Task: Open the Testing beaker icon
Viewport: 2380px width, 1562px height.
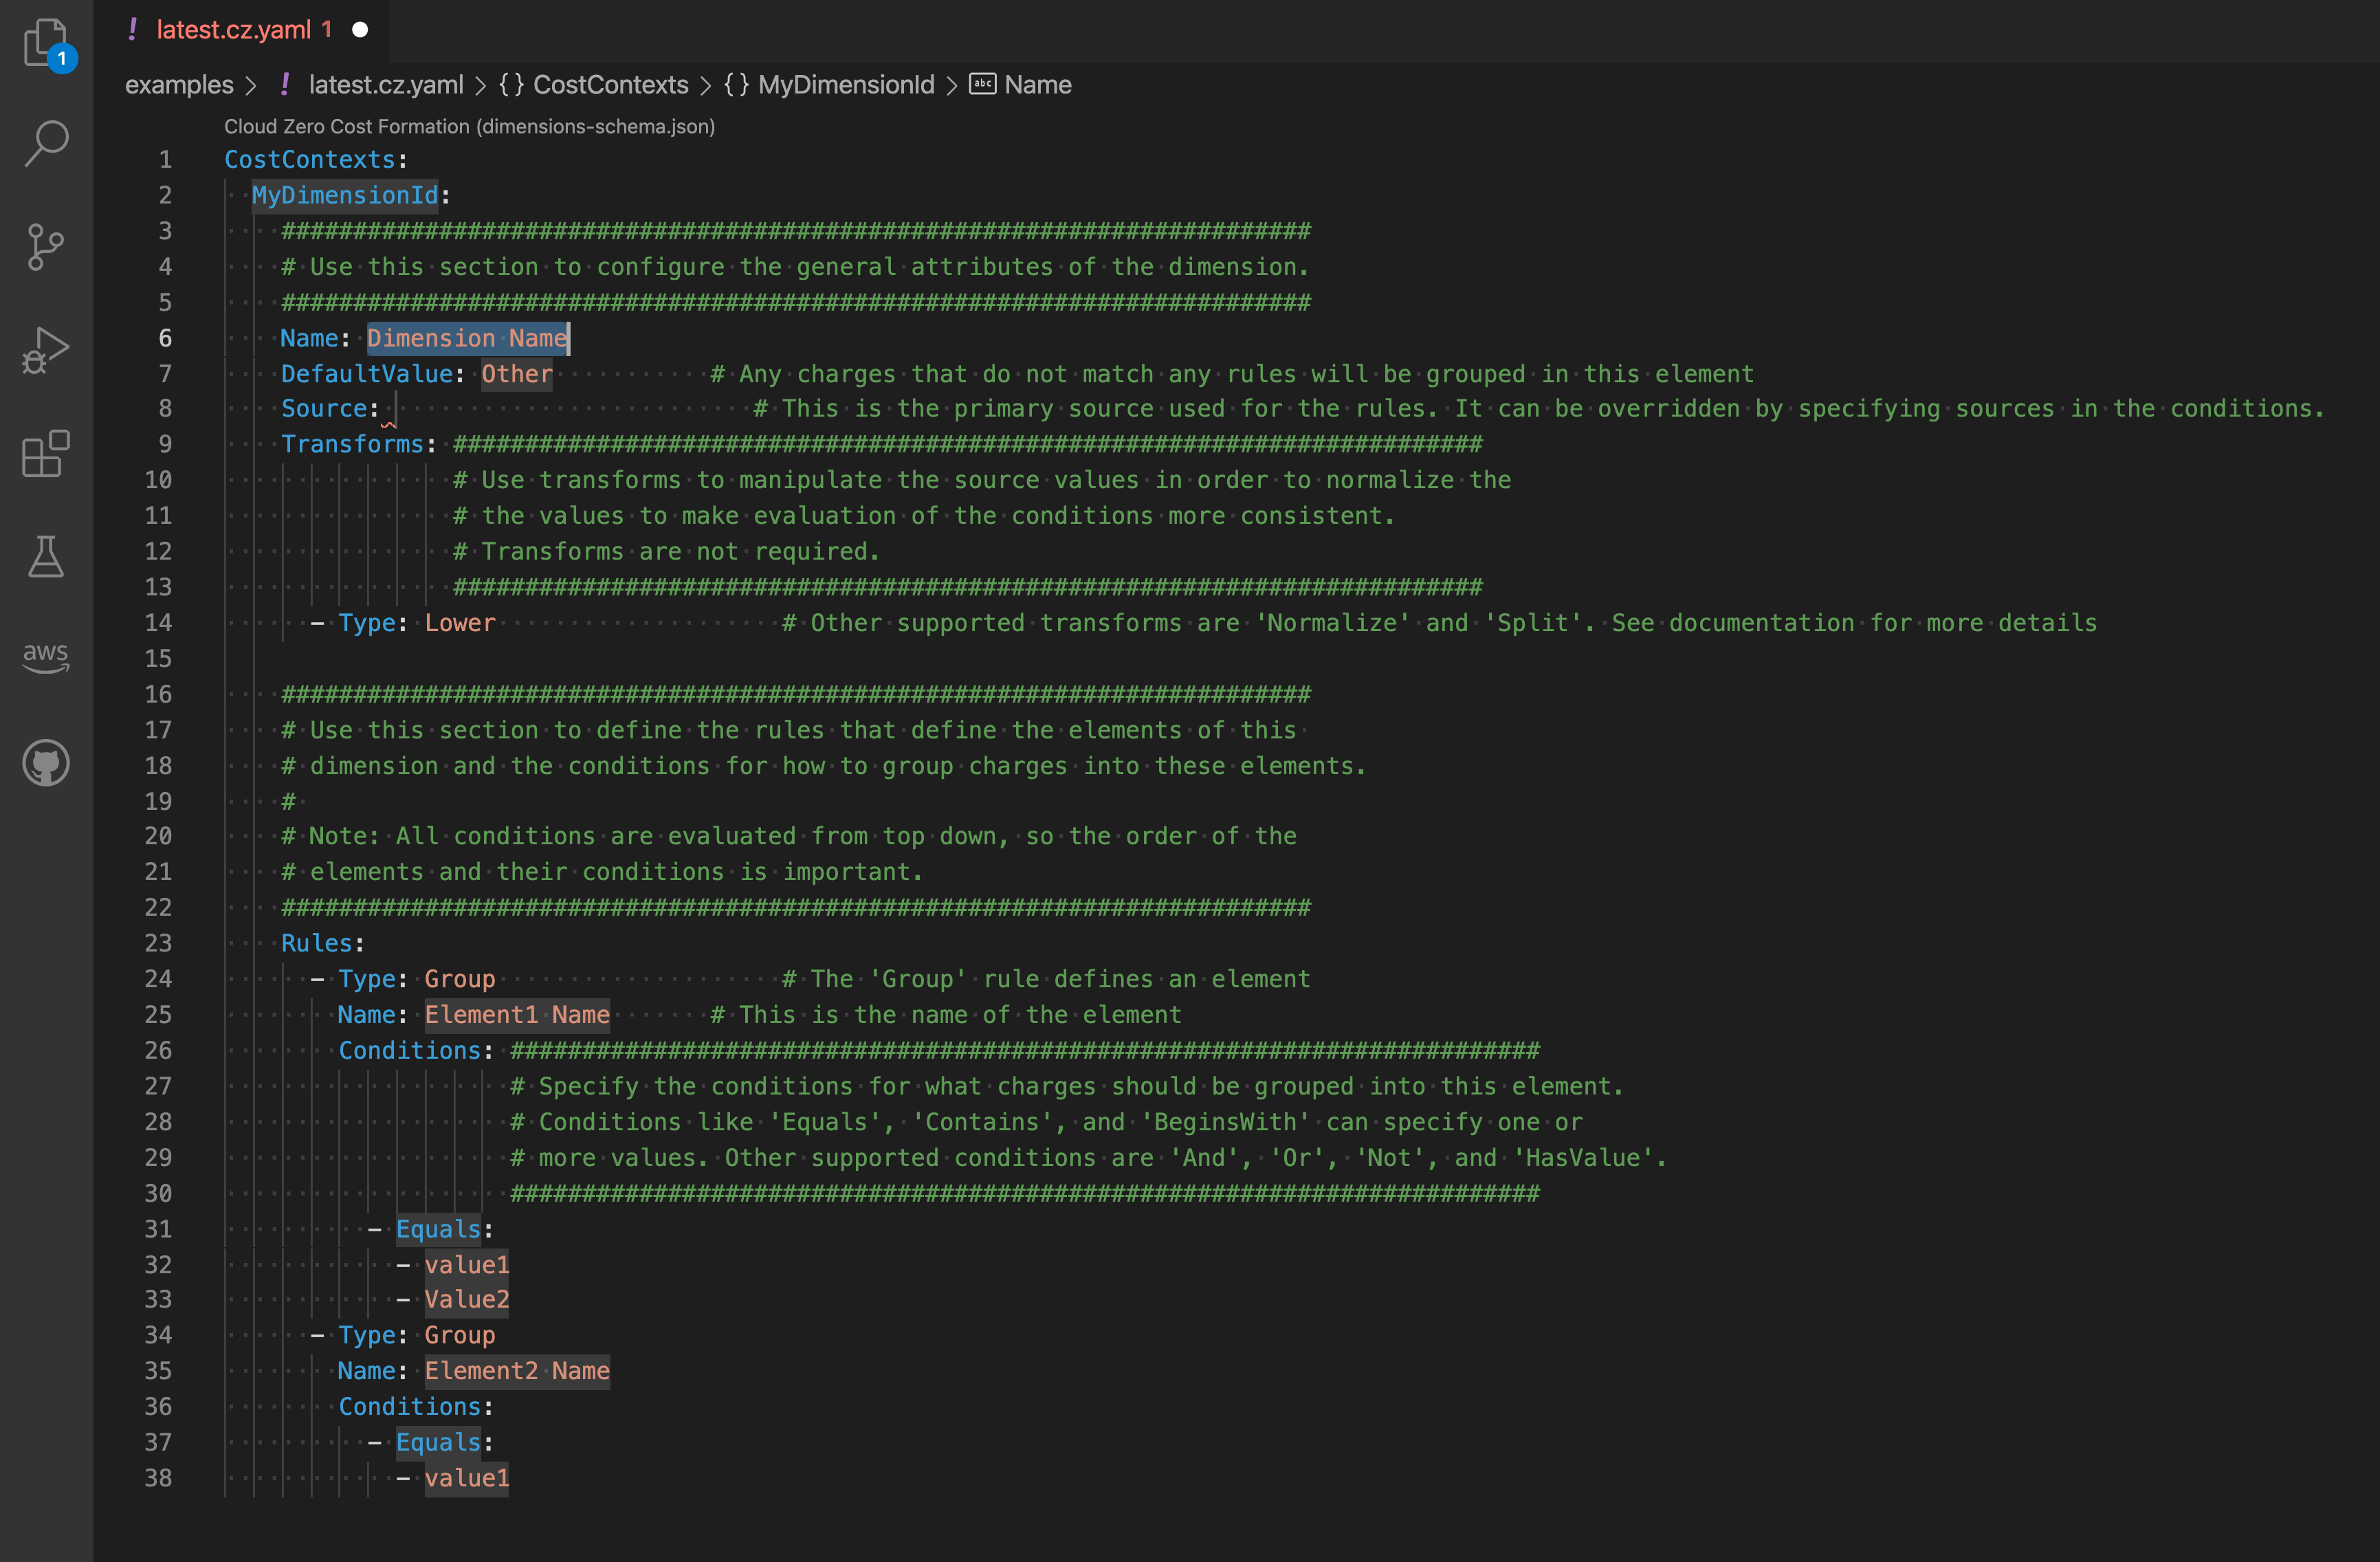Action: (x=46, y=556)
